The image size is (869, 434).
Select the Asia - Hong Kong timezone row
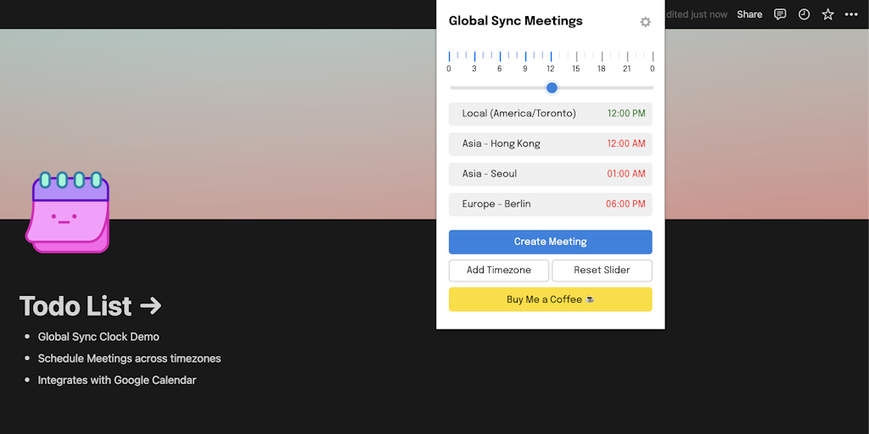pos(550,144)
